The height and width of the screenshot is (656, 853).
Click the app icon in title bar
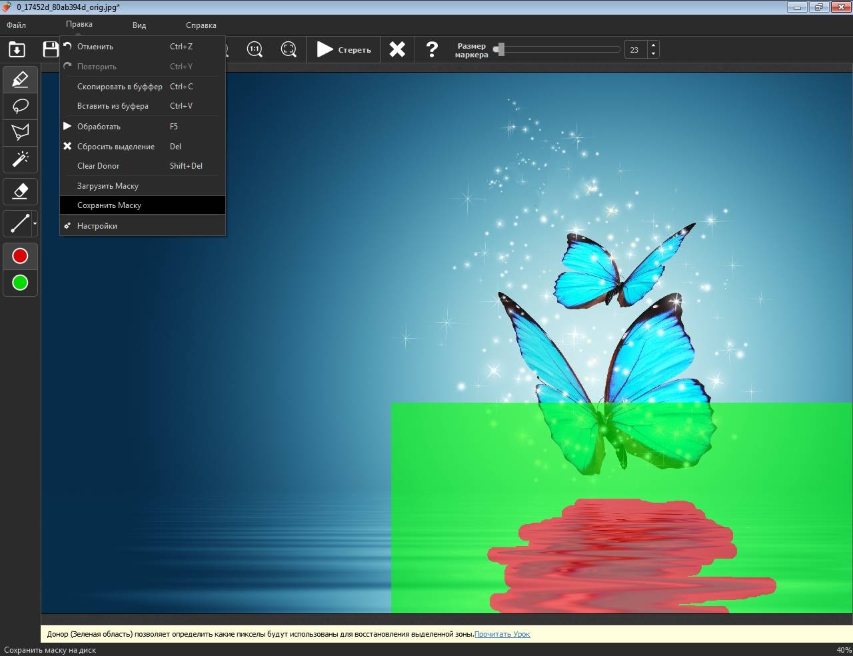click(x=8, y=7)
